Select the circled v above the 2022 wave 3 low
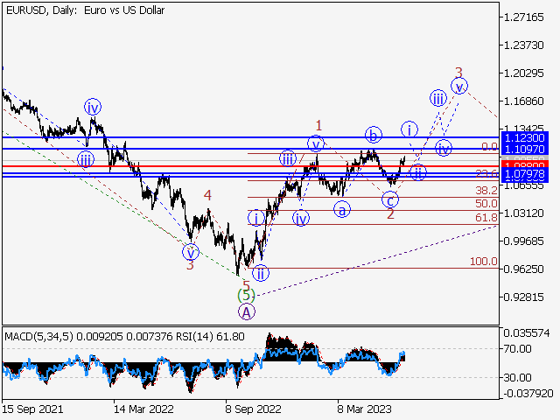 [x=191, y=253]
